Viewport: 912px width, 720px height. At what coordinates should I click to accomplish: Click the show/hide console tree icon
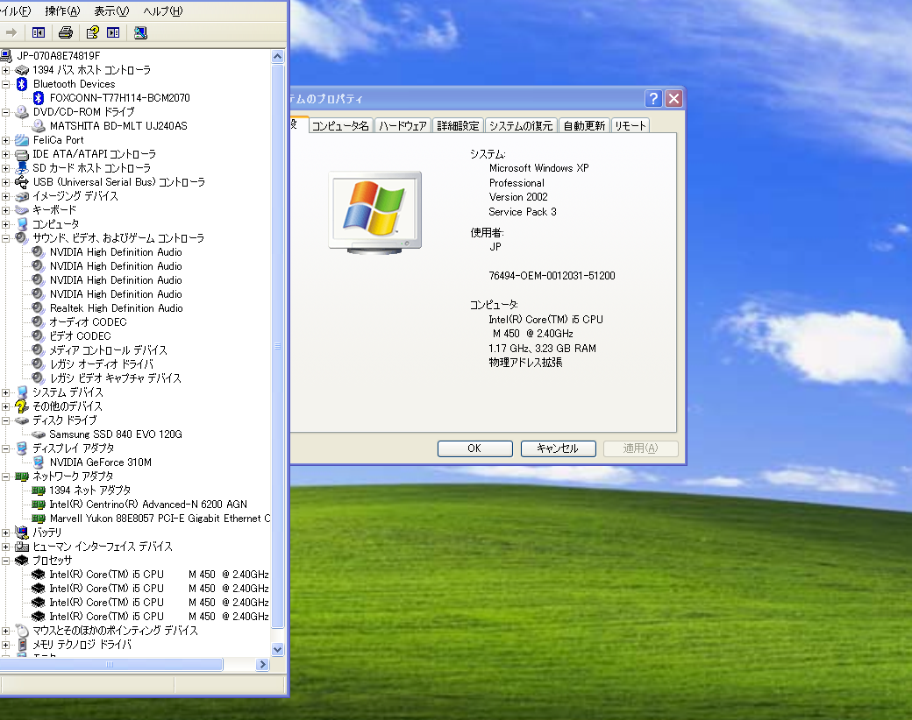point(39,32)
